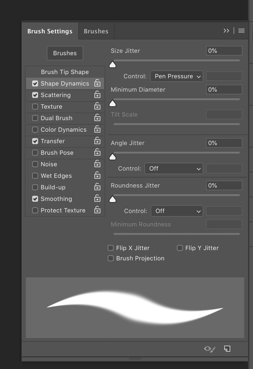Open the Angle Jitter control dropdown
The height and width of the screenshot is (369, 253).
point(174,168)
